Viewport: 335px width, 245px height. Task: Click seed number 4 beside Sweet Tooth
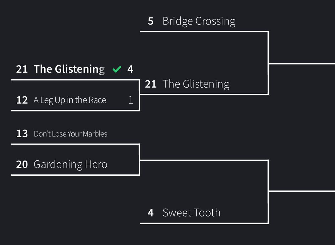pyautogui.click(x=151, y=213)
